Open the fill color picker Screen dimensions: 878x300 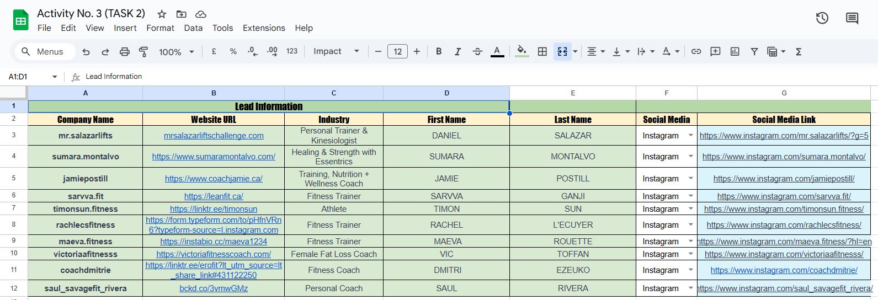click(522, 51)
